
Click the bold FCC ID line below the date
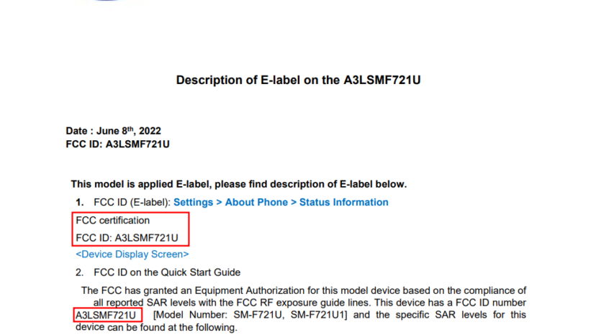pos(117,144)
